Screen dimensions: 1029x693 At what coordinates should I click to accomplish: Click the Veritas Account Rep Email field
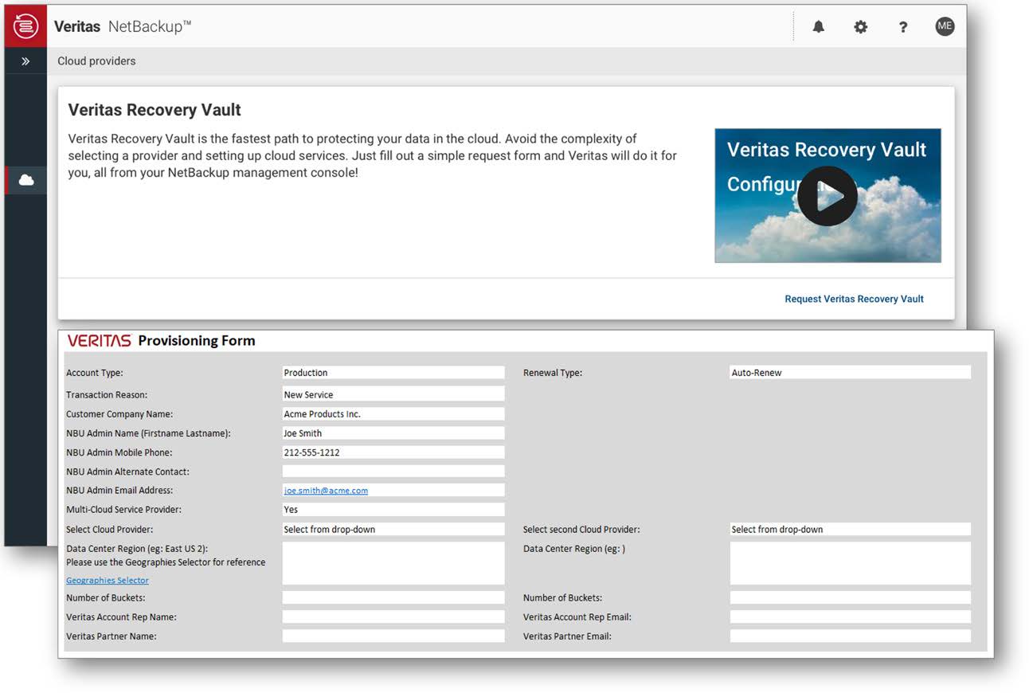click(851, 617)
